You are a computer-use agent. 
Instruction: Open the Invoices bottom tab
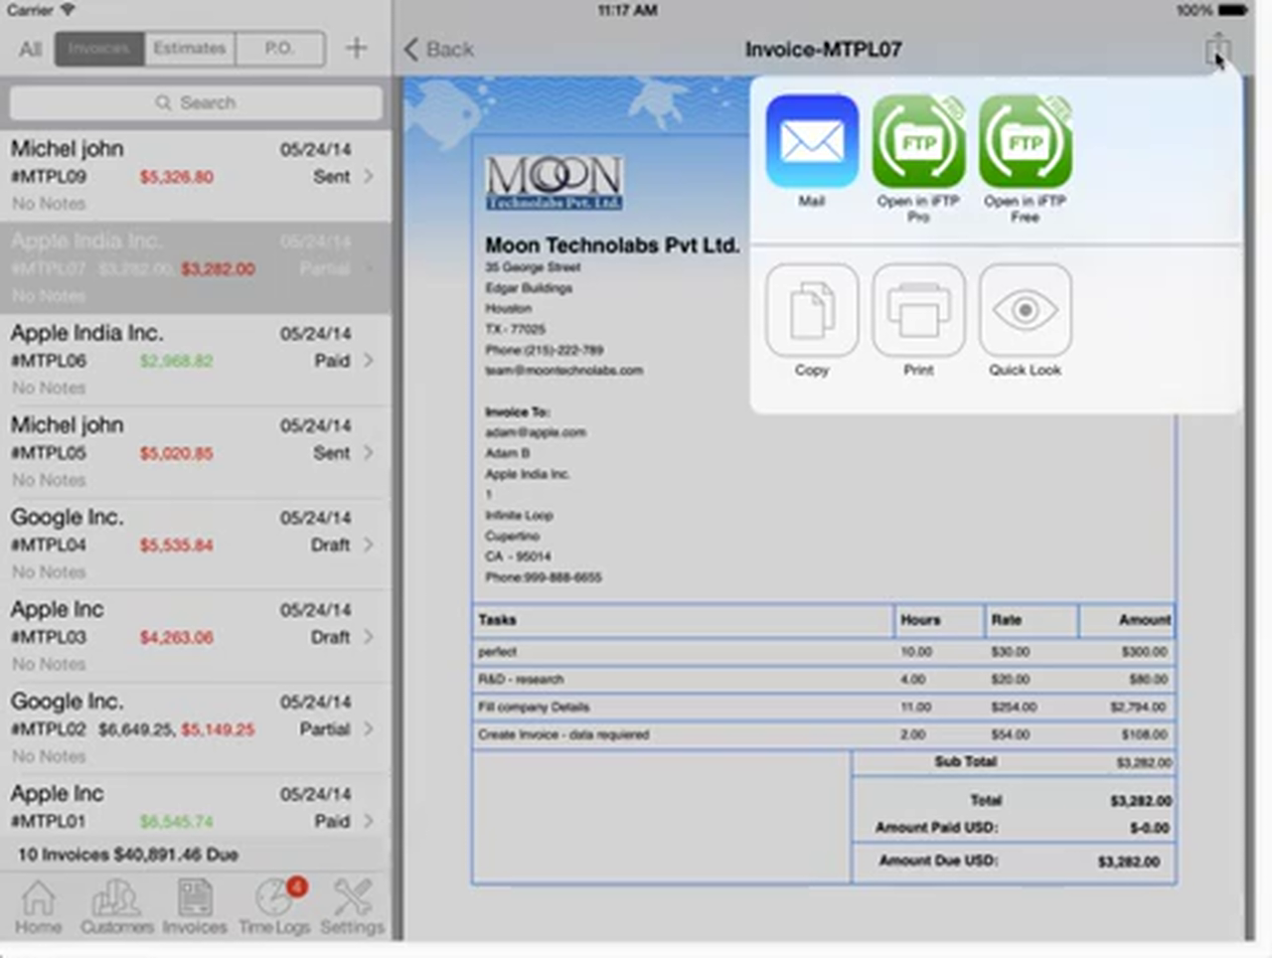coord(195,907)
